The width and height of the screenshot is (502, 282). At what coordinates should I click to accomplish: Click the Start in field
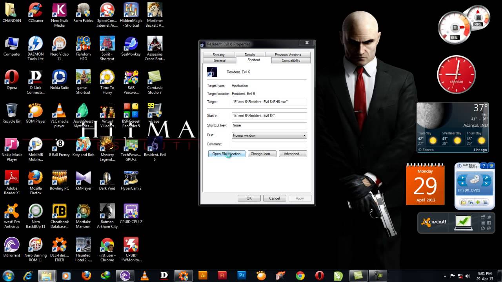point(269,116)
